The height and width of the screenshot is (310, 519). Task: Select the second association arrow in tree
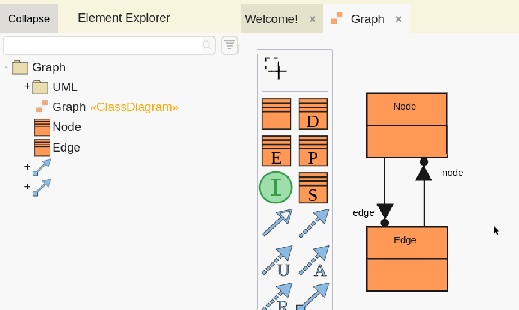point(42,187)
